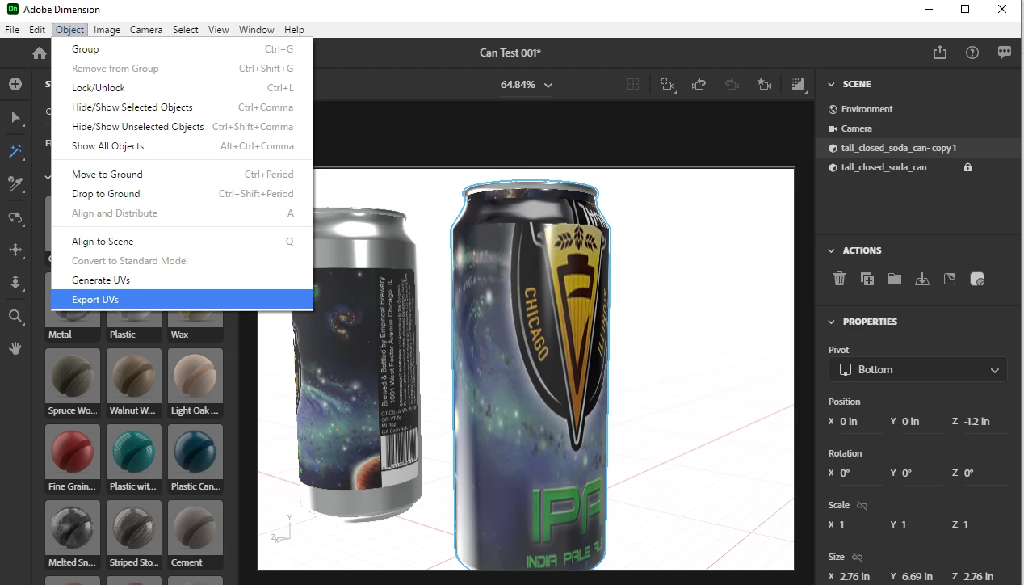Choose Group from the Object menu

pyautogui.click(x=182, y=49)
